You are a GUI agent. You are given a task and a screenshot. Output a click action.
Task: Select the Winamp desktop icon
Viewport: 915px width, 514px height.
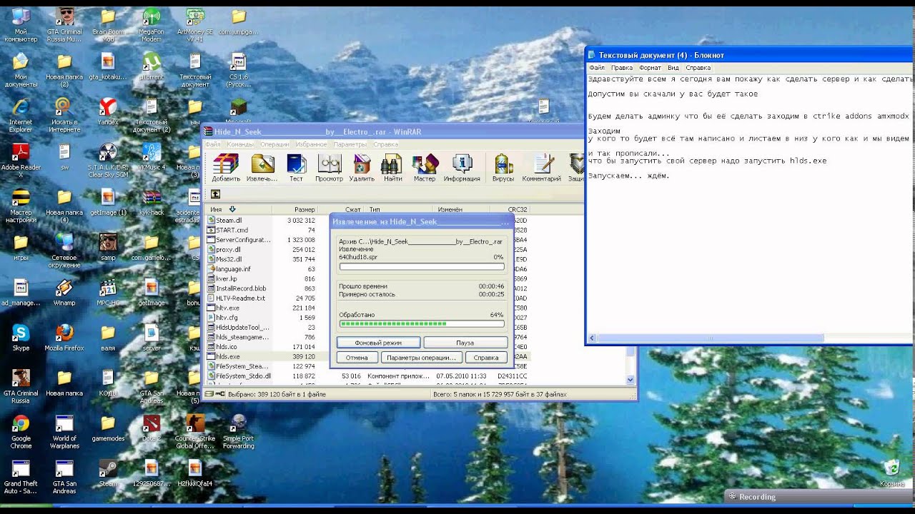64,288
